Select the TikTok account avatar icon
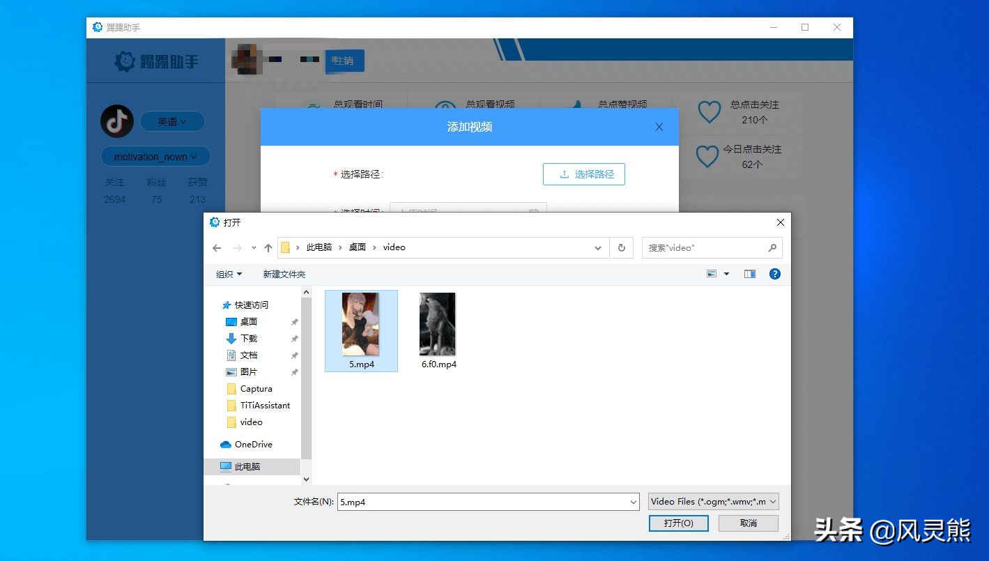Screen dimensions: 989x561 (x=116, y=121)
